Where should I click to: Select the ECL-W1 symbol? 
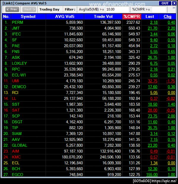tap(19, 75)
